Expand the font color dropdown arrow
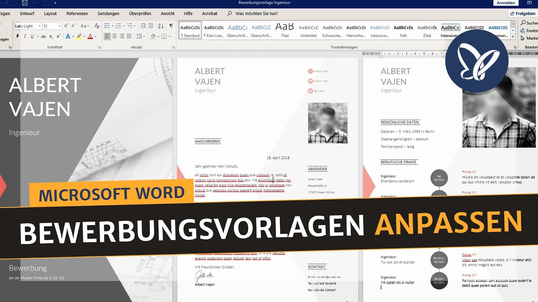 coord(95,36)
